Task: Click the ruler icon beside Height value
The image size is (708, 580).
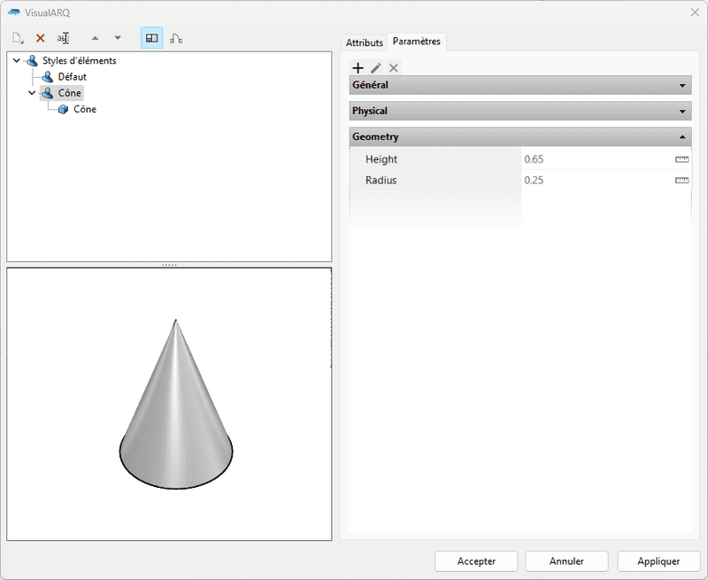Action: 681,159
